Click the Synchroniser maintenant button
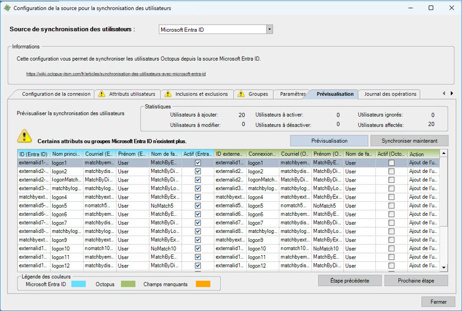The width and height of the screenshot is (462, 311). 409,141
